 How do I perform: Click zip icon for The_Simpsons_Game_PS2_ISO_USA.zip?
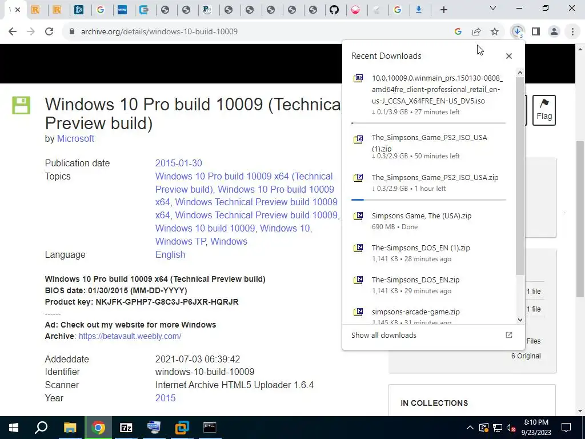point(358,178)
